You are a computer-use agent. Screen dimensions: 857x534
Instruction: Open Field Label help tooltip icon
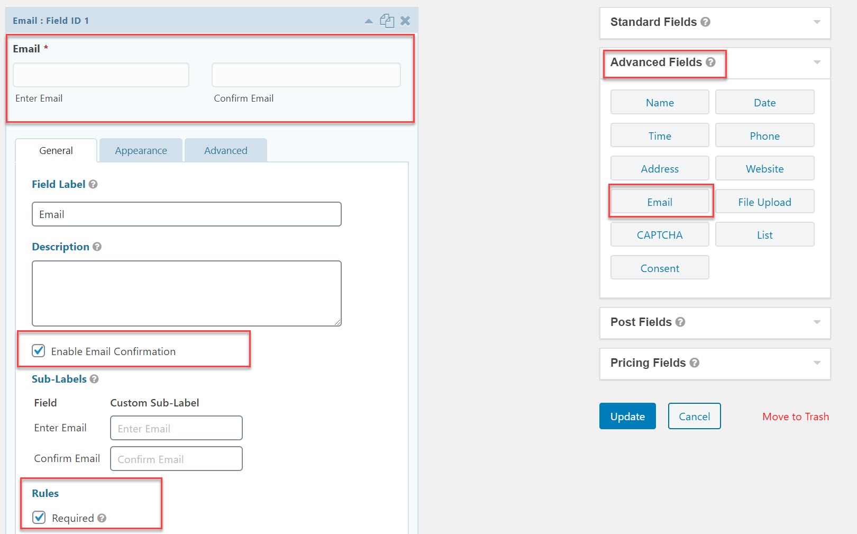click(93, 184)
